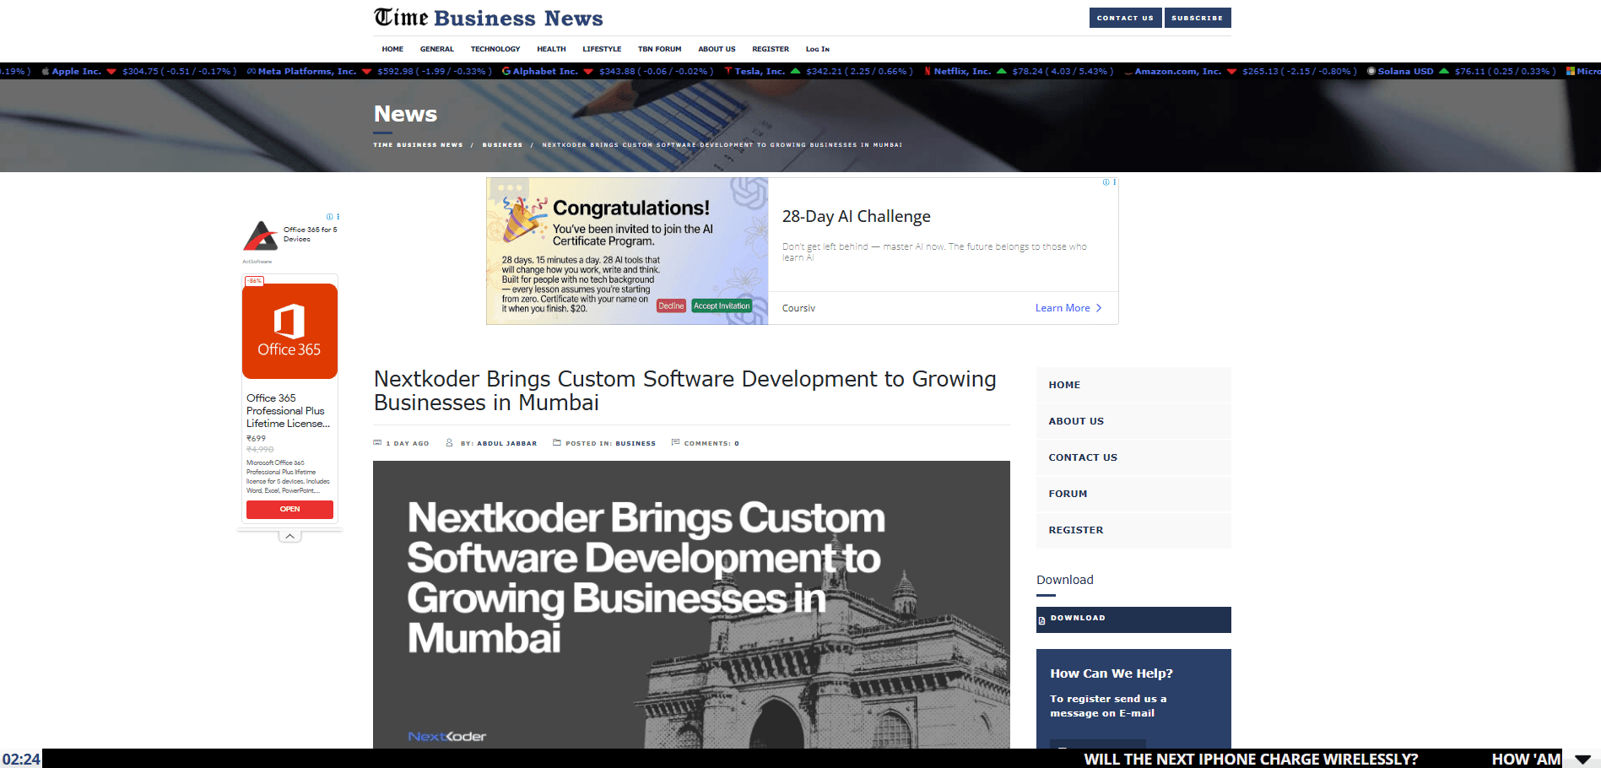Open the HOME menu item in top navigation

pyautogui.click(x=392, y=49)
